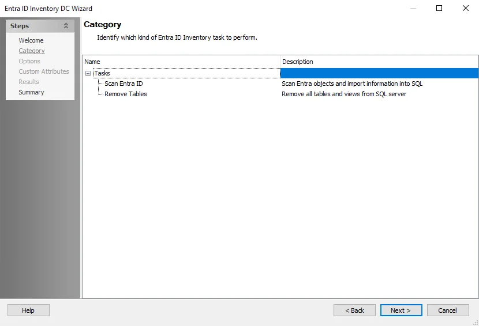The image size is (479, 326).
Task: Collapse the Tasks tree node
Action: click(88, 74)
